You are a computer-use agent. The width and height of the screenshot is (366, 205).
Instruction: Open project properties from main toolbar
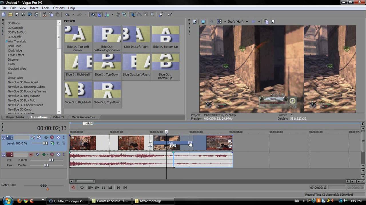36,14
